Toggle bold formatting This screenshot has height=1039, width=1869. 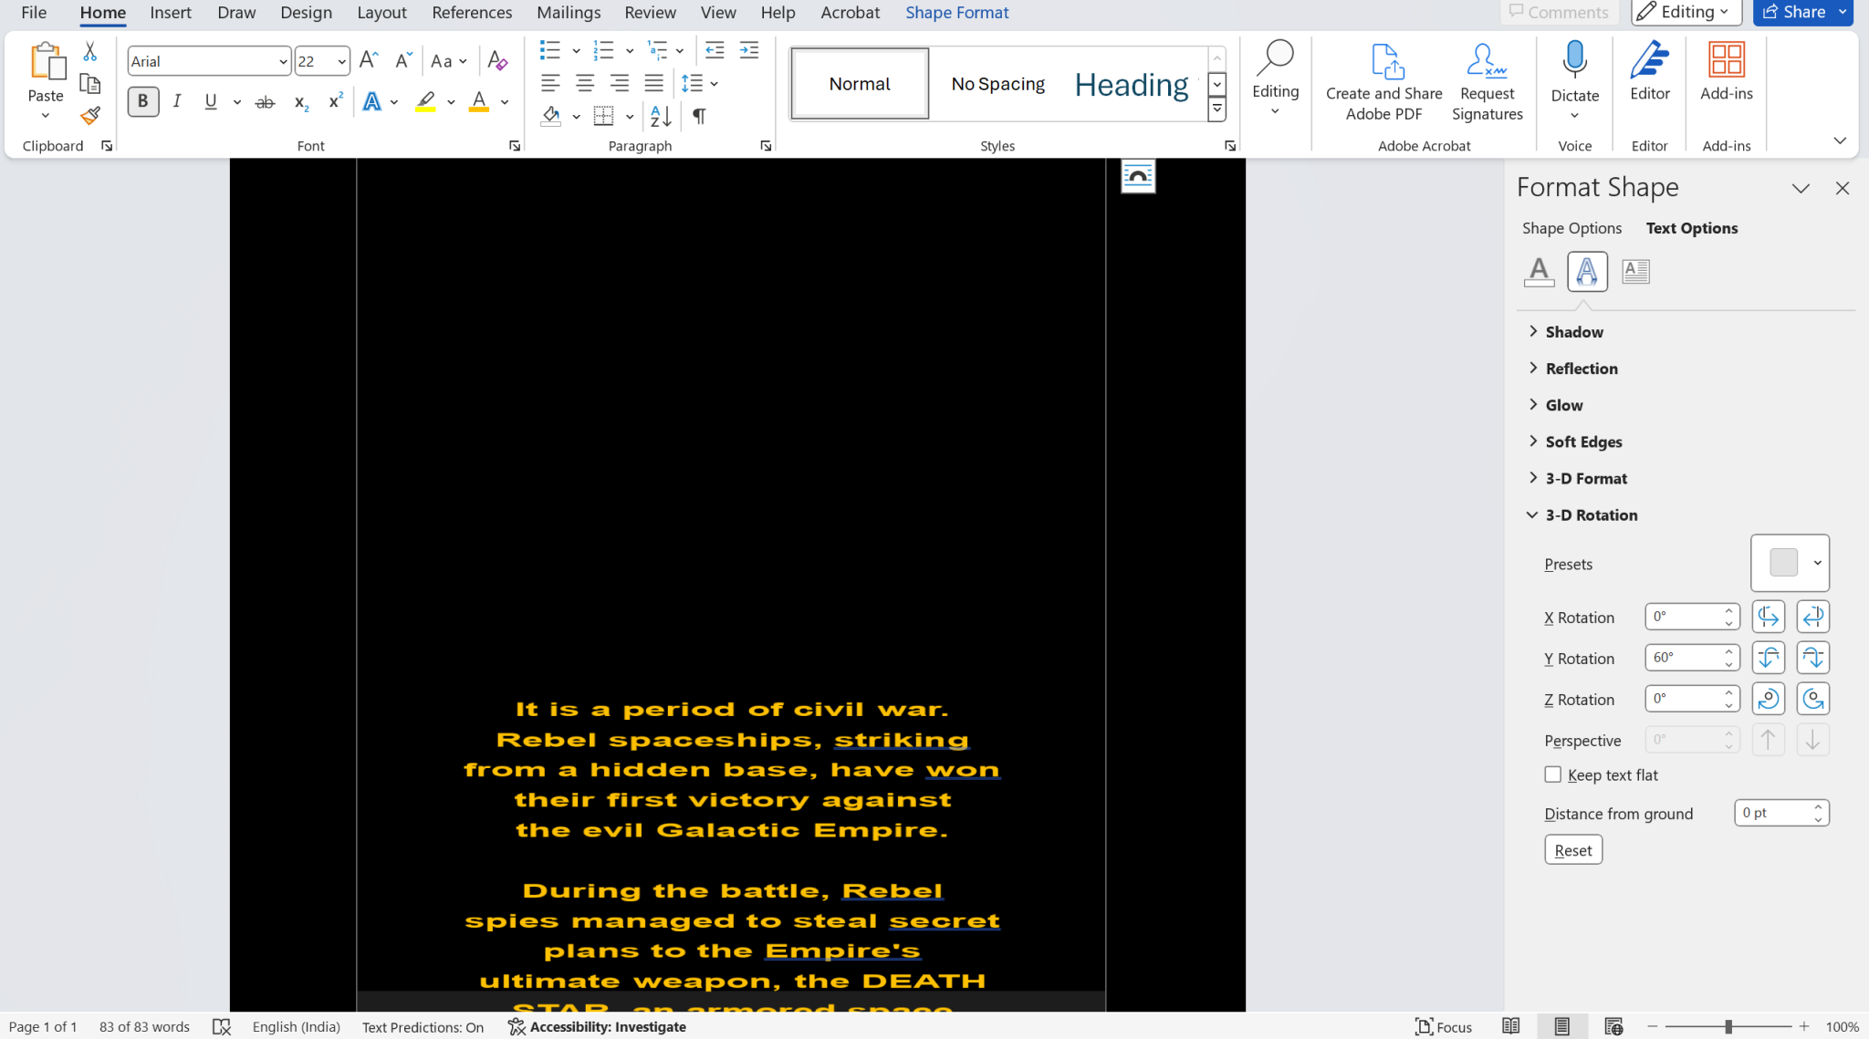tap(142, 101)
